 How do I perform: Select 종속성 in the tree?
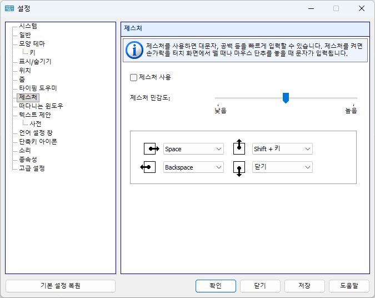[x=28, y=159]
